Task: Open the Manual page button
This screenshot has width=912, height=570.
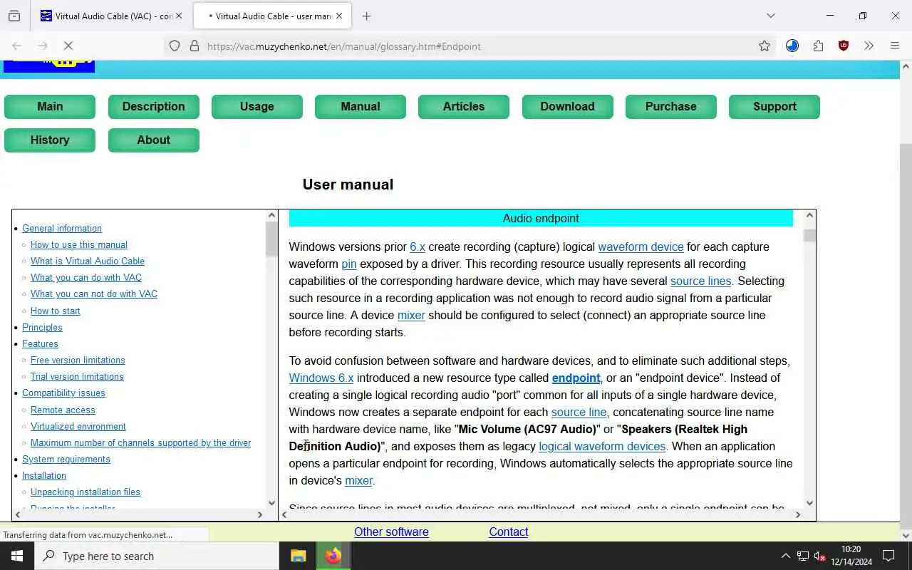Action: [x=361, y=107]
